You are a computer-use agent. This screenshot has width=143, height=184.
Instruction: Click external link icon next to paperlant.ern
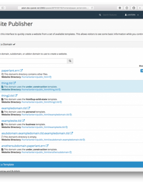click(x=21, y=71)
